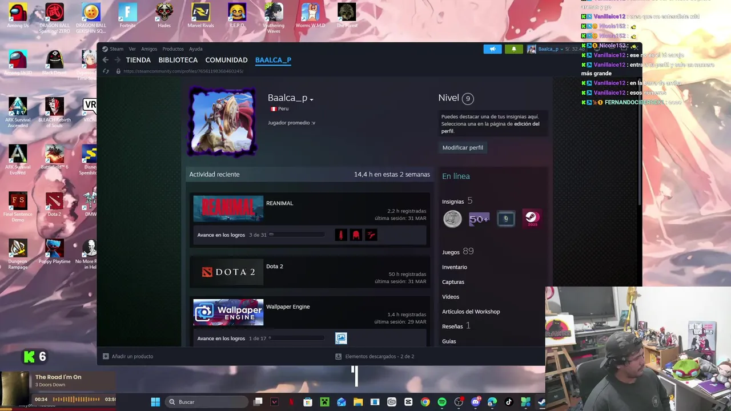Screen dimensions: 731x411
Task: Open the Fortnite desktop shortcut
Action: (127, 15)
